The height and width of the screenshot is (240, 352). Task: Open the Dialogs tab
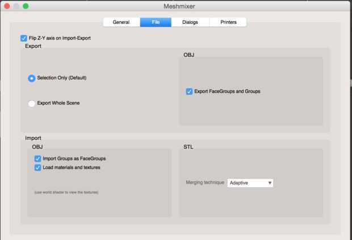[x=190, y=22]
